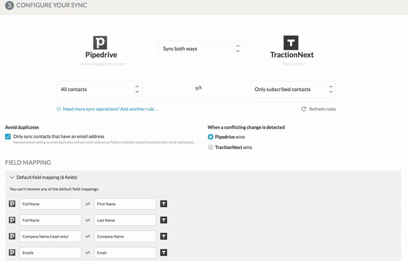Click the TractionNext heading text
The width and height of the screenshot is (408, 261).
292,55
